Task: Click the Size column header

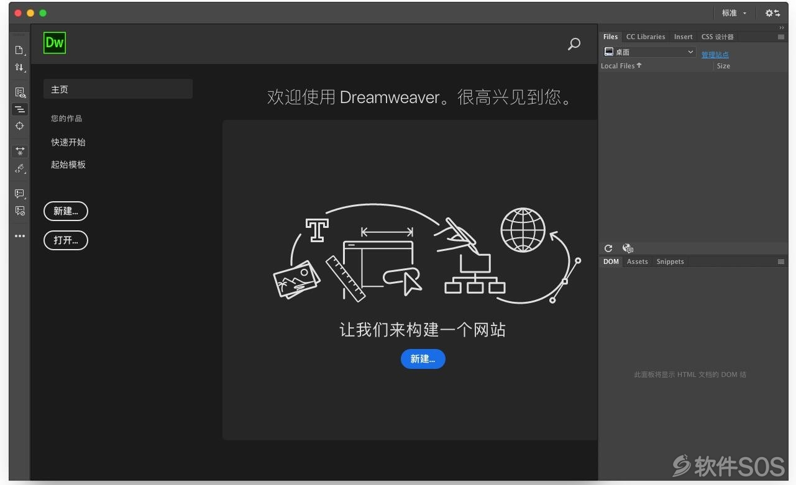Action: click(723, 66)
